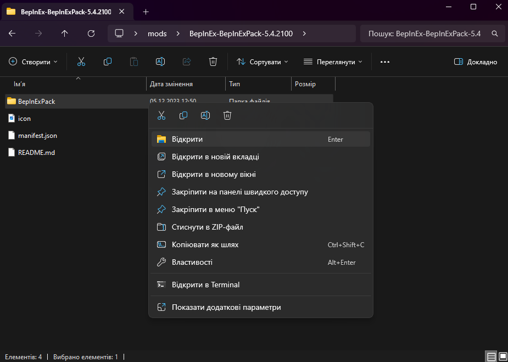The width and height of the screenshot is (508, 362).
Task: Expand the chevron after the This PC icon
Action: coord(136,34)
